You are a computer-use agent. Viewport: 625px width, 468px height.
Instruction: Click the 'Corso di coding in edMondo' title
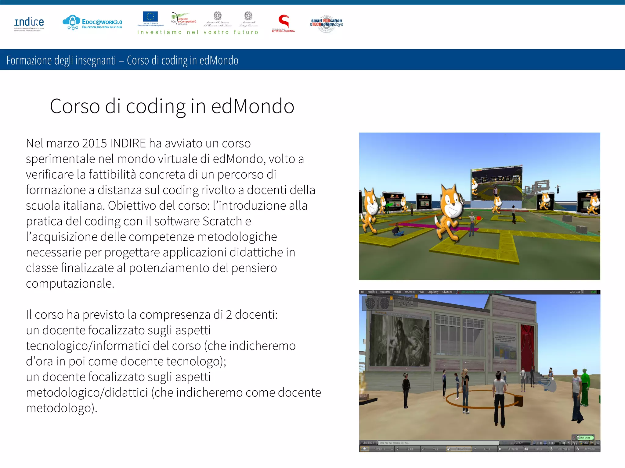[x=172, y=106]
